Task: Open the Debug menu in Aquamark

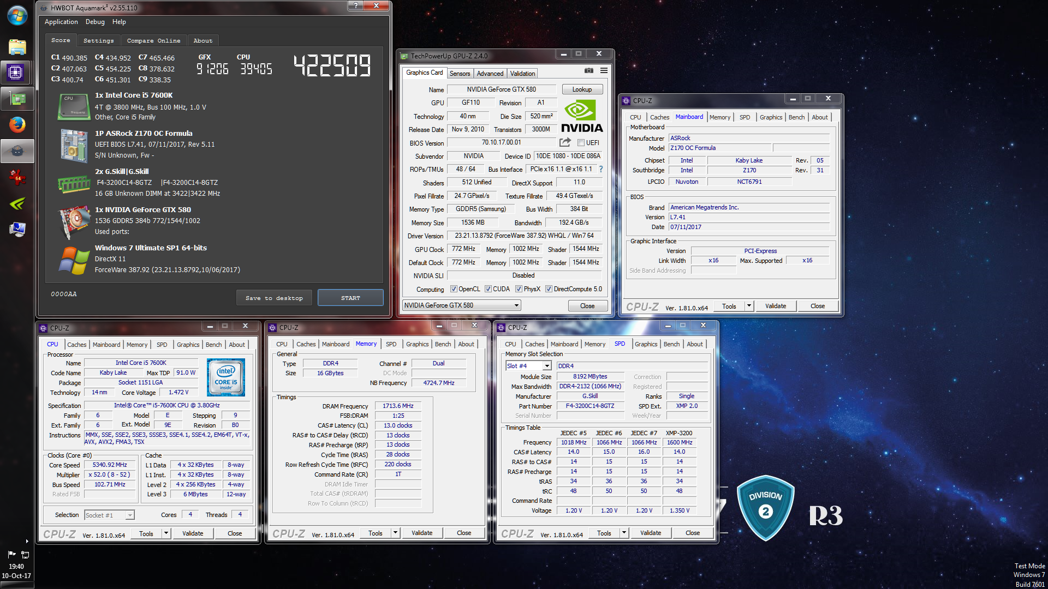Action: 95,22
